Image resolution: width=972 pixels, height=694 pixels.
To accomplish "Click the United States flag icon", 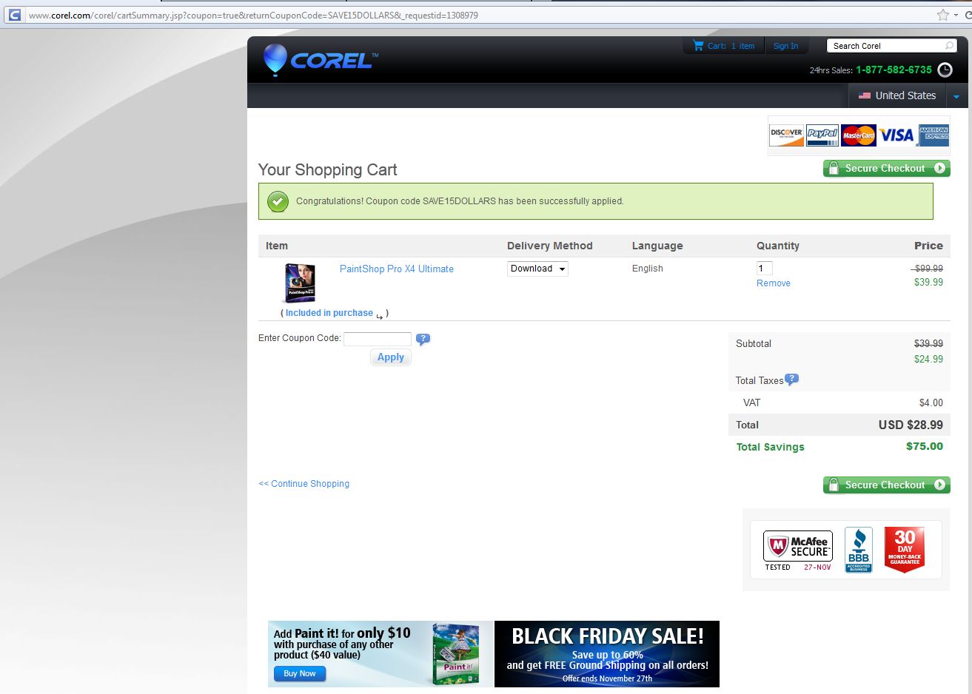I will (x=864, y=95).
